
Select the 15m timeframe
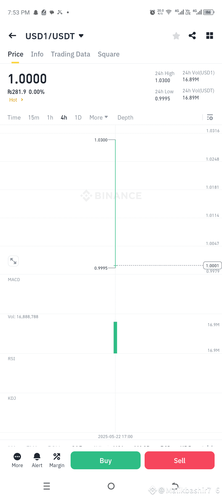point(34,117)
